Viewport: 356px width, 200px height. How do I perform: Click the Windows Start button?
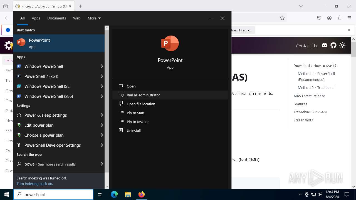7,194
